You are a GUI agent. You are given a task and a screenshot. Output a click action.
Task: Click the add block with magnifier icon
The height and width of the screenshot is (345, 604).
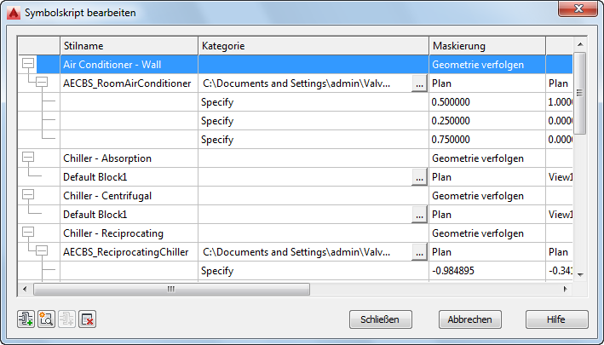46,319
